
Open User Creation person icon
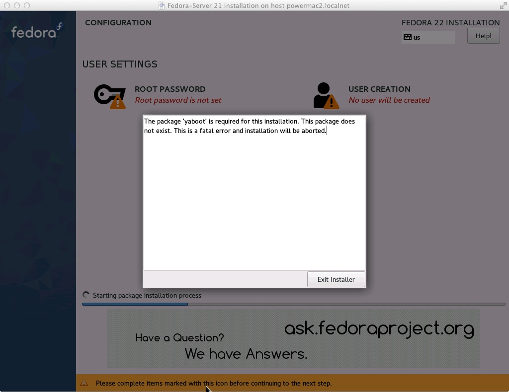[x=326, y=96]
